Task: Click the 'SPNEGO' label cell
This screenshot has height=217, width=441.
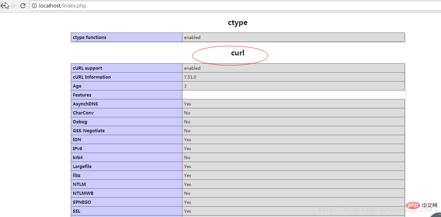Action: pyautogui.click(x=127, y=202)
